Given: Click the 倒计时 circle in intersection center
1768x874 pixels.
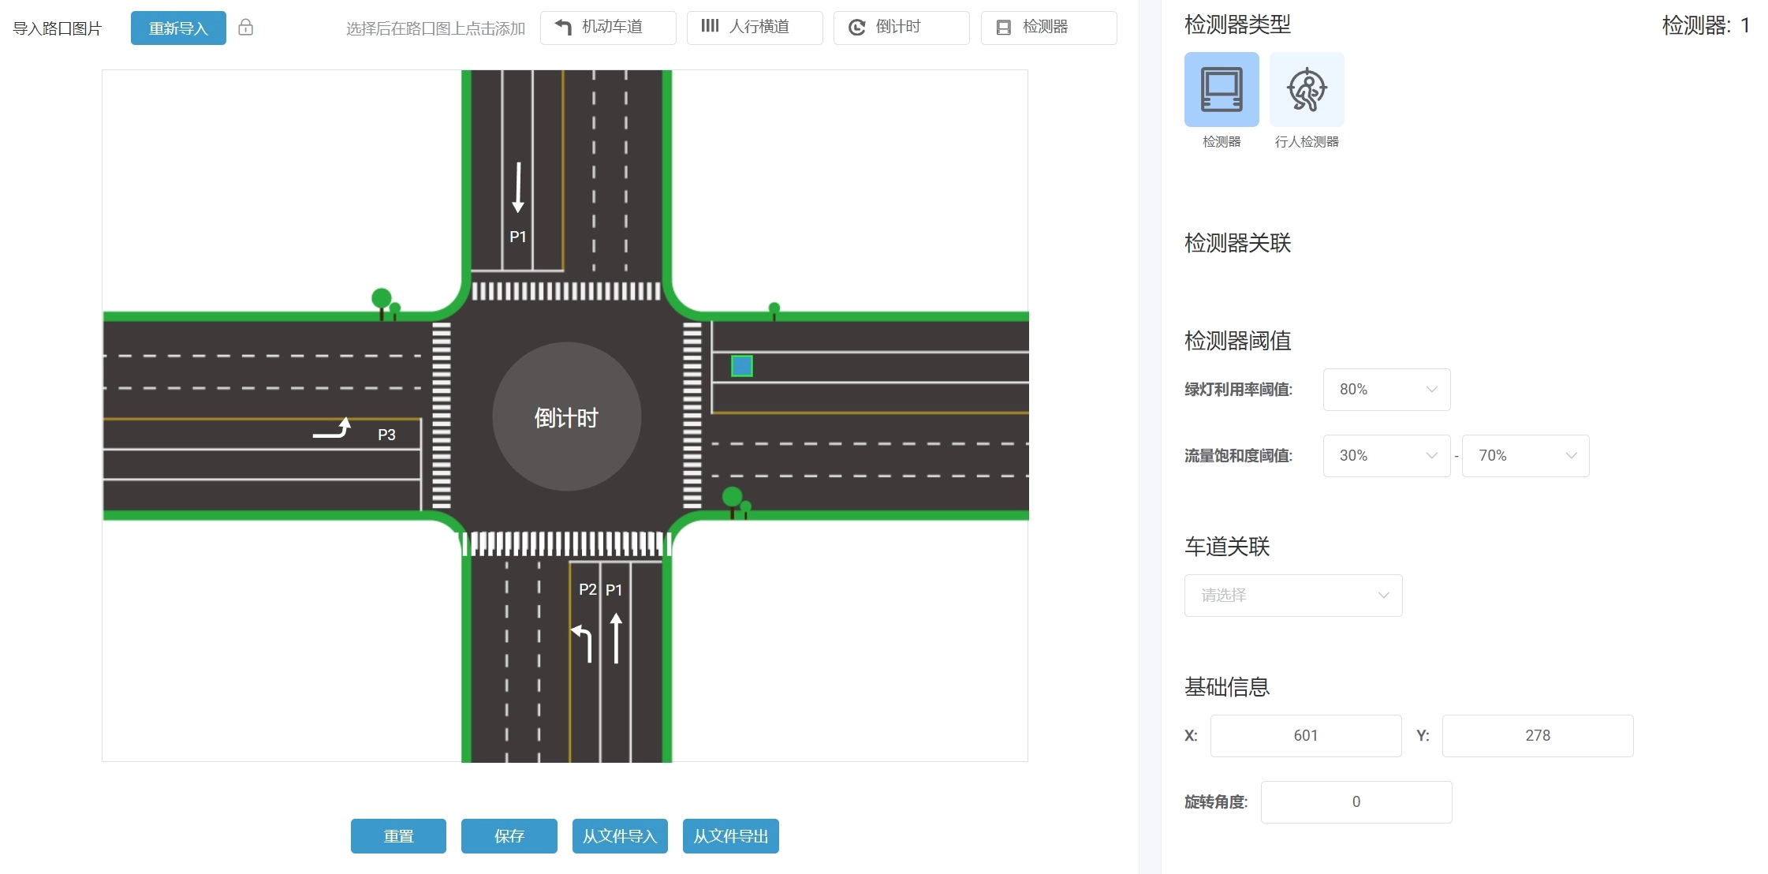Looking at the screenshot, I should 566,416.
